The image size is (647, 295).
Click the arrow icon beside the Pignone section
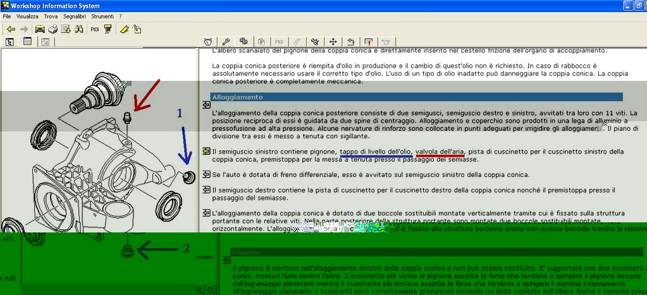(x=226, y=260)
